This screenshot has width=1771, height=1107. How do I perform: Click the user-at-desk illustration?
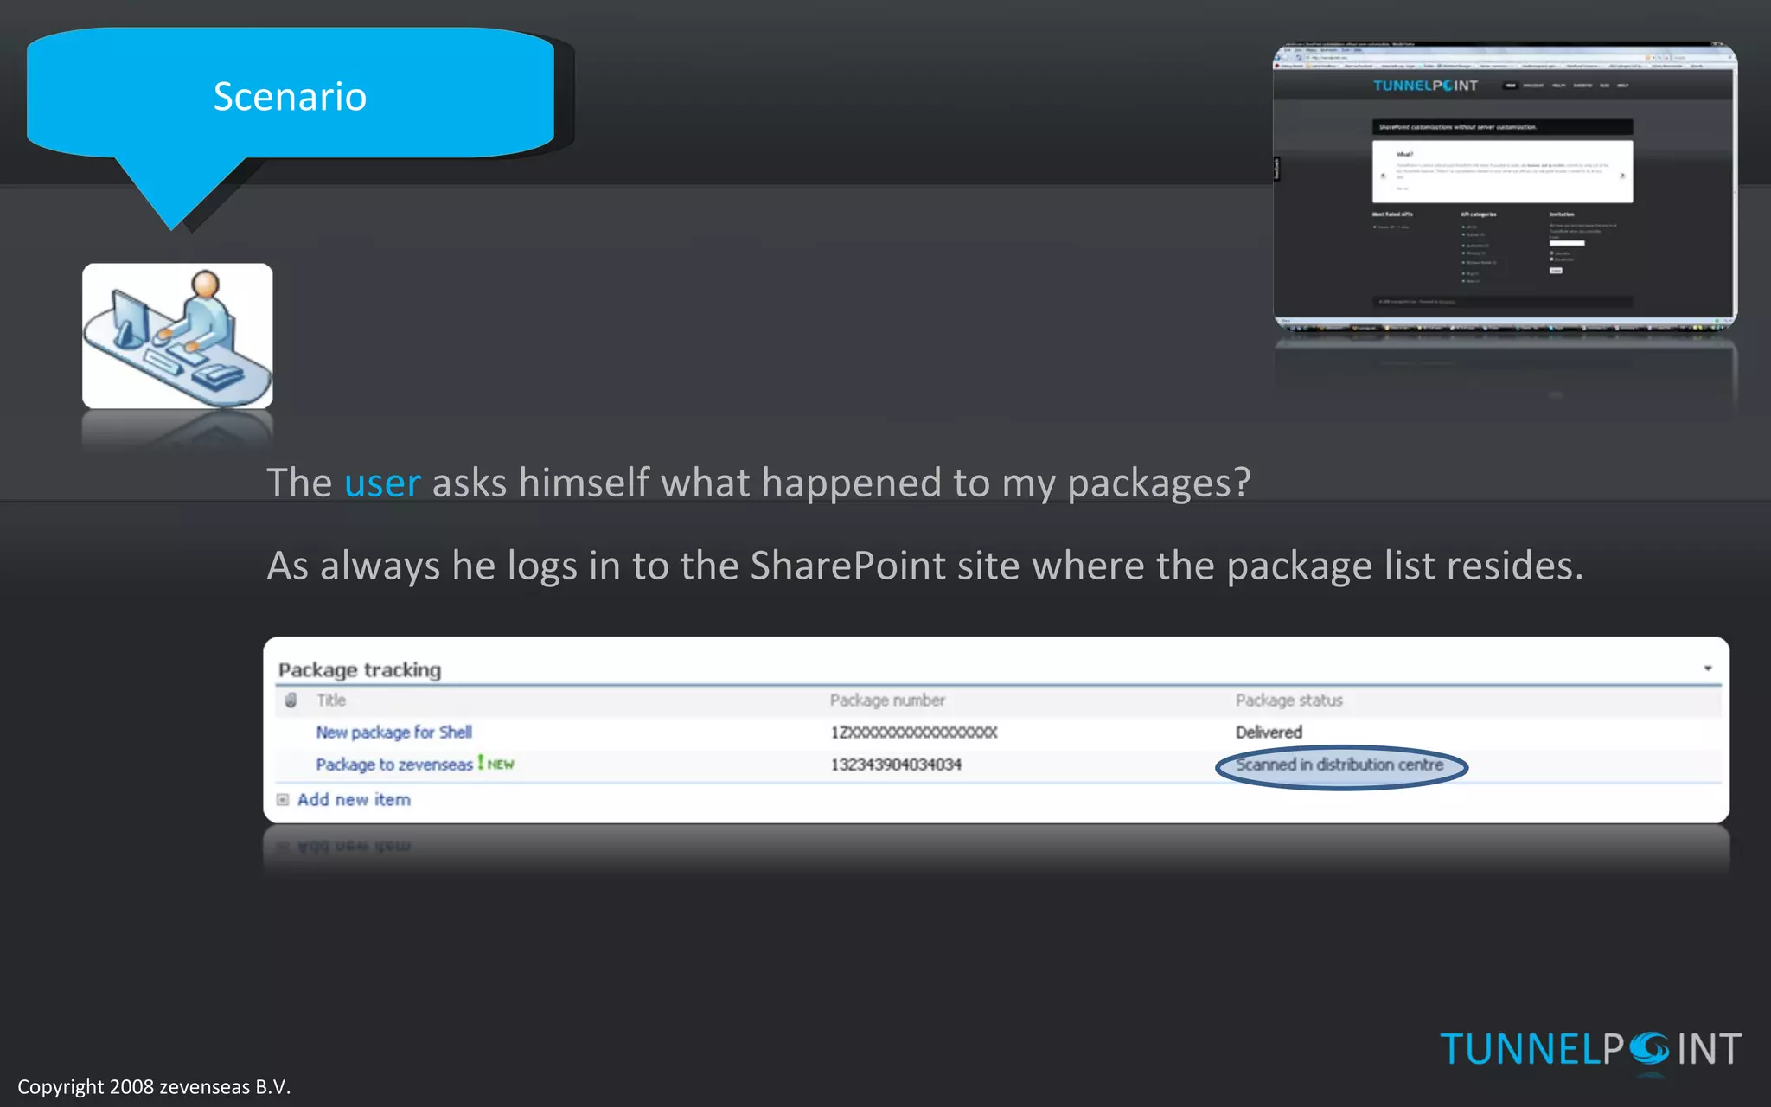pyautogui.click(x=177, y=336)
